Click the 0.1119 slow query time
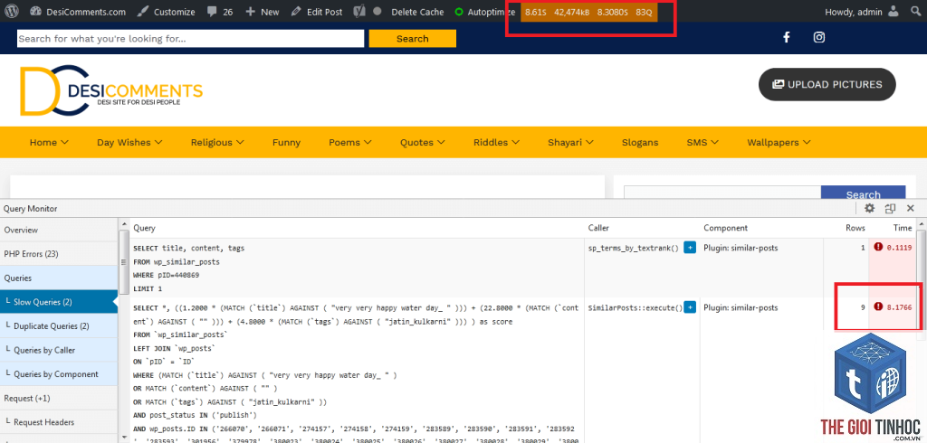 (x=899, y=248)
